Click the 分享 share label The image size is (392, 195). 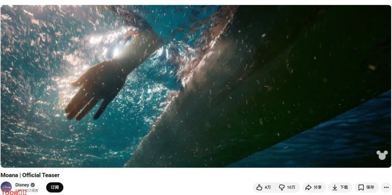(318, 187)
